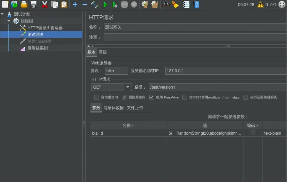
Task: Click the green Start run icon
Action: (x=105, y=4)
